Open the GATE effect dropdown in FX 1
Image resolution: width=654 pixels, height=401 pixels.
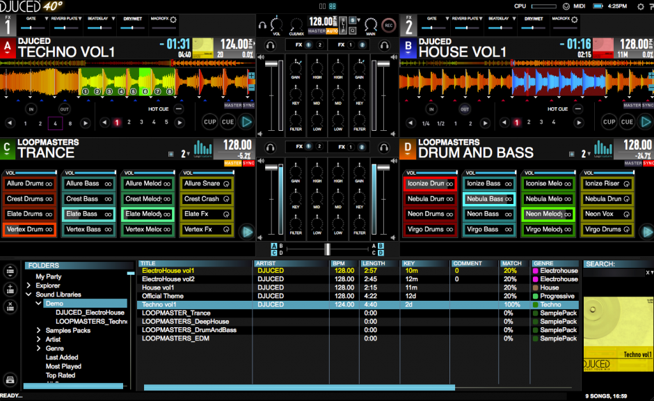pyautogui.click(x=45, y=19)
